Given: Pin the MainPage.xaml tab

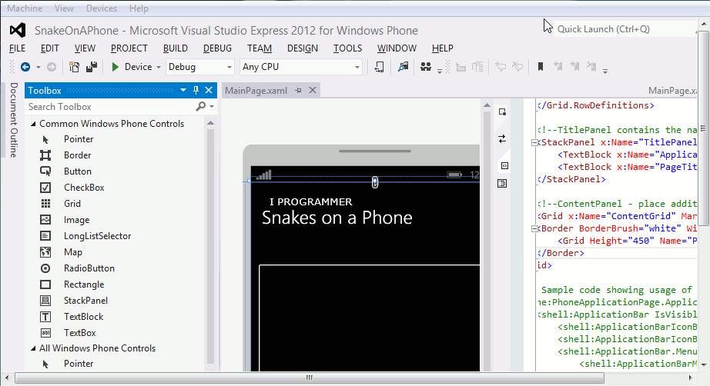Looking at the screenshot, I should point(298,91).
